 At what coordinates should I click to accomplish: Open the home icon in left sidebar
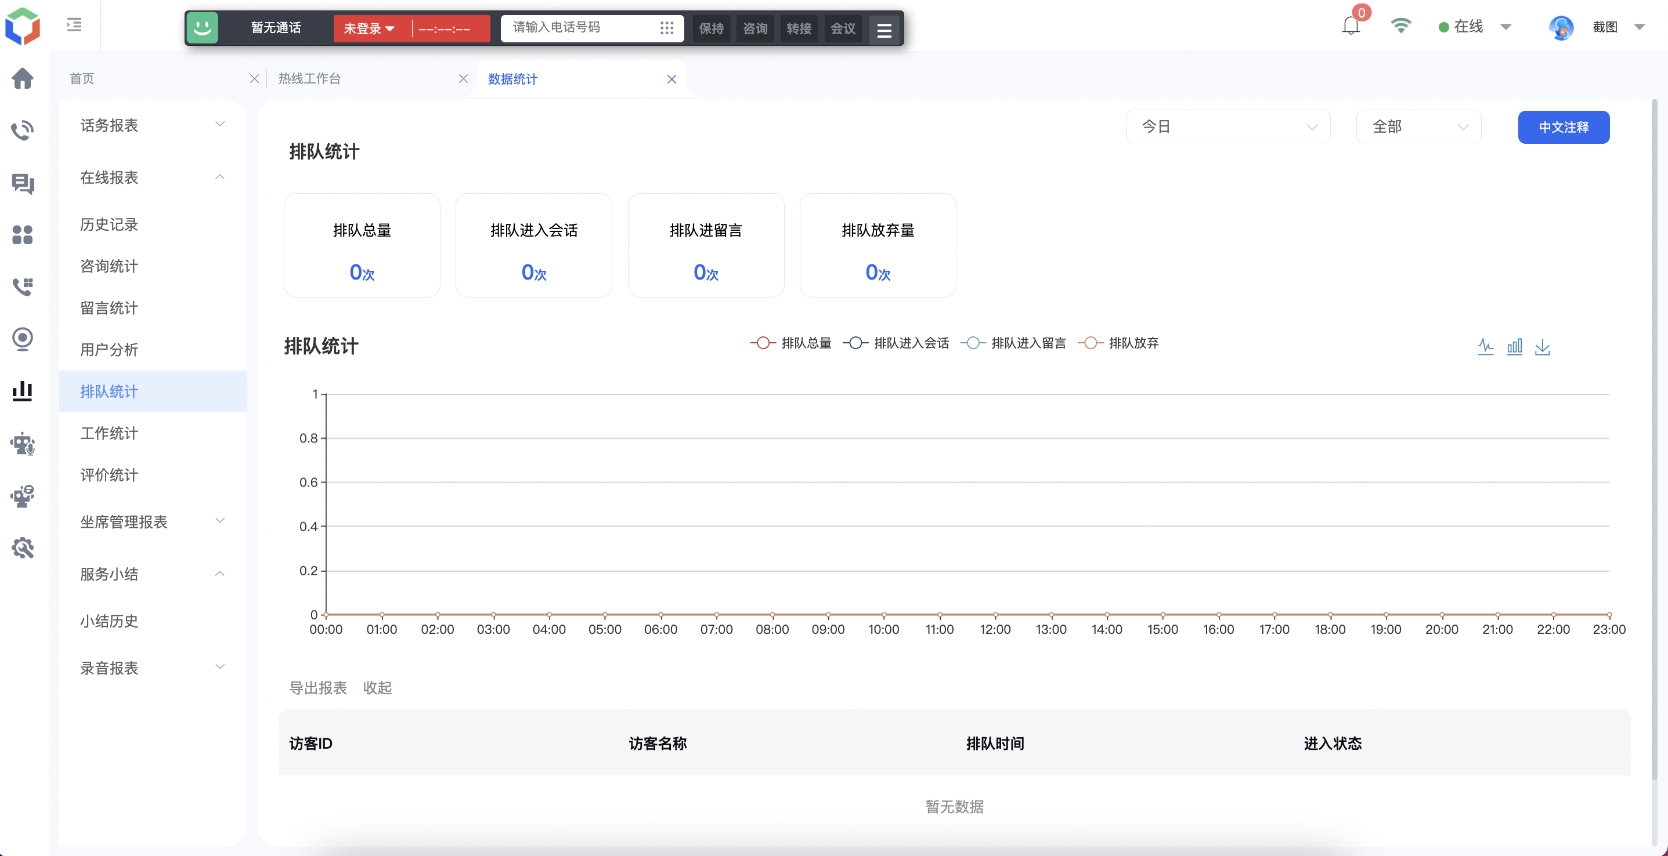click(x=23, y=78)
